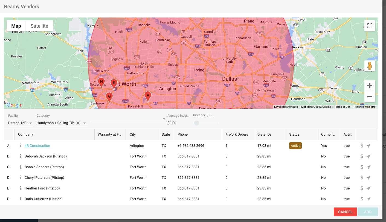386x222 pixels.
Task: Click dollar icon for Heather Ford row
Action: 362,188
